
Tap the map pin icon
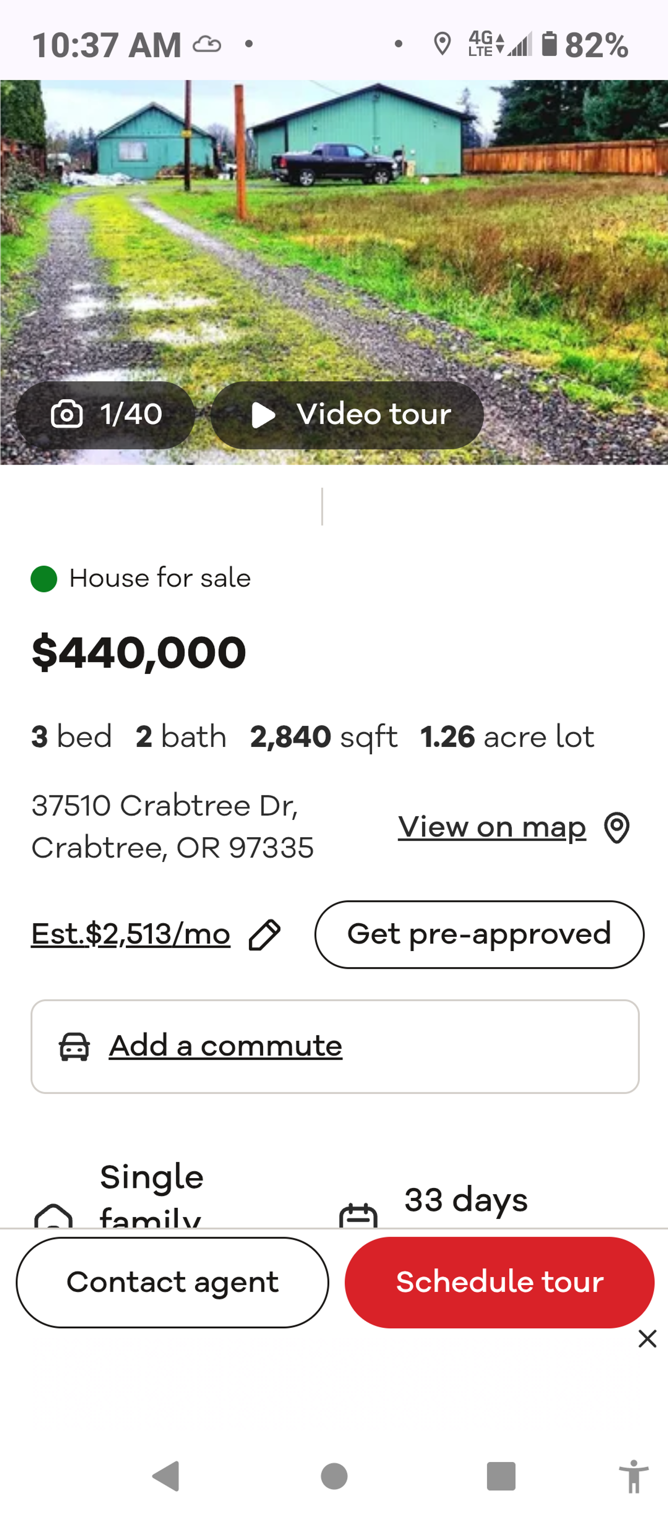point(617,827)
